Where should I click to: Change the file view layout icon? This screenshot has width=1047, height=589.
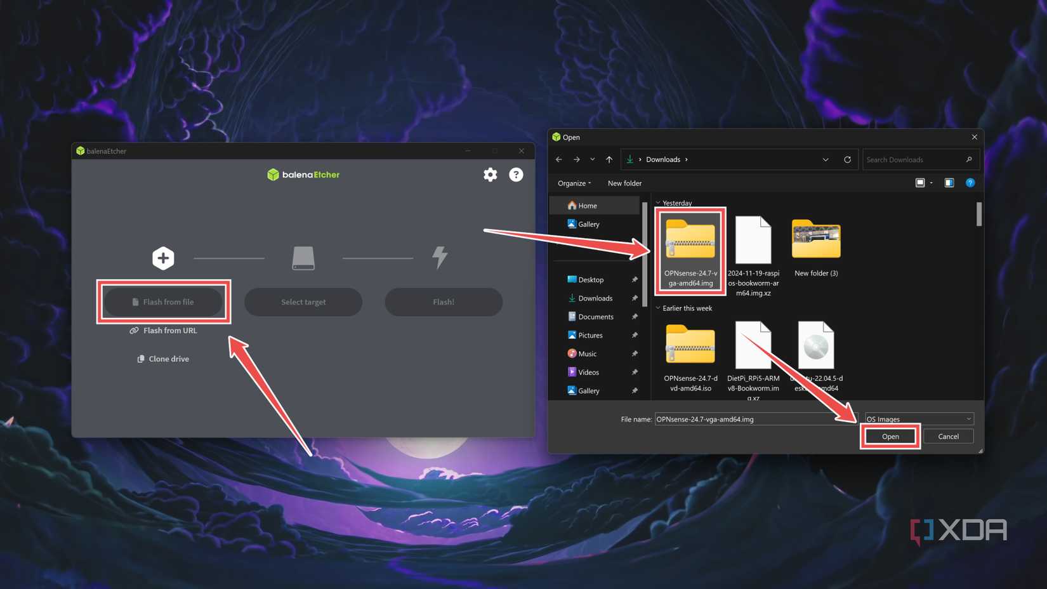coord(920,183)
